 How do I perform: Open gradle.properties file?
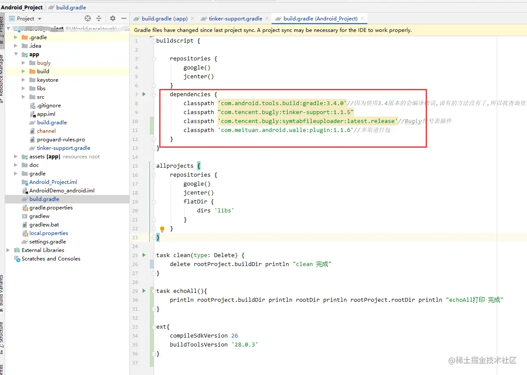pos(51,208)
